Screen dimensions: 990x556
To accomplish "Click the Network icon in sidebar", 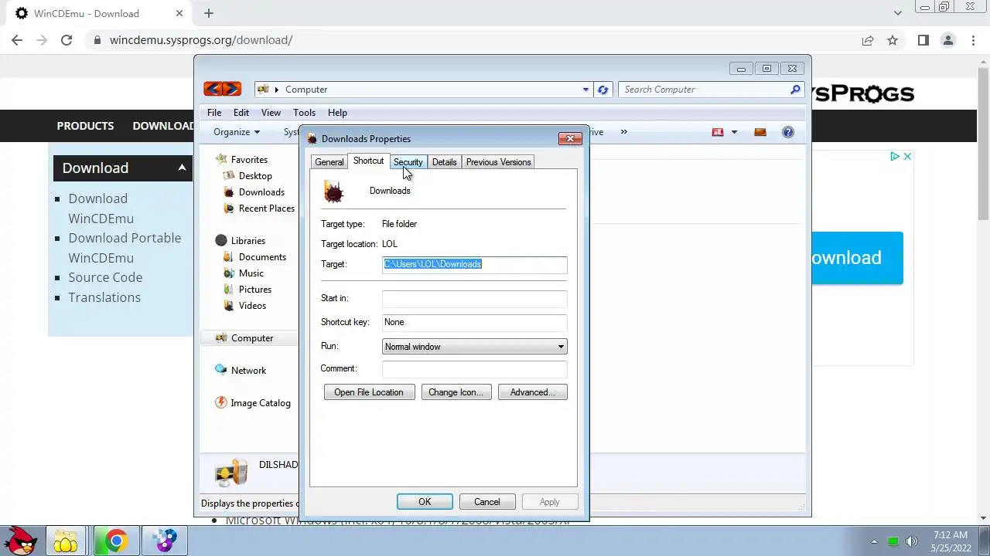I will click(221, 370).
